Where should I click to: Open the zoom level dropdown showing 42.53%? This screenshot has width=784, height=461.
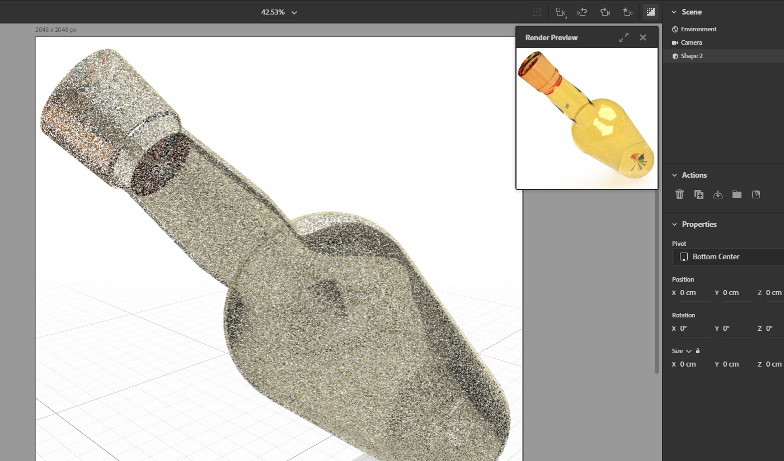(x=279, y=12)
